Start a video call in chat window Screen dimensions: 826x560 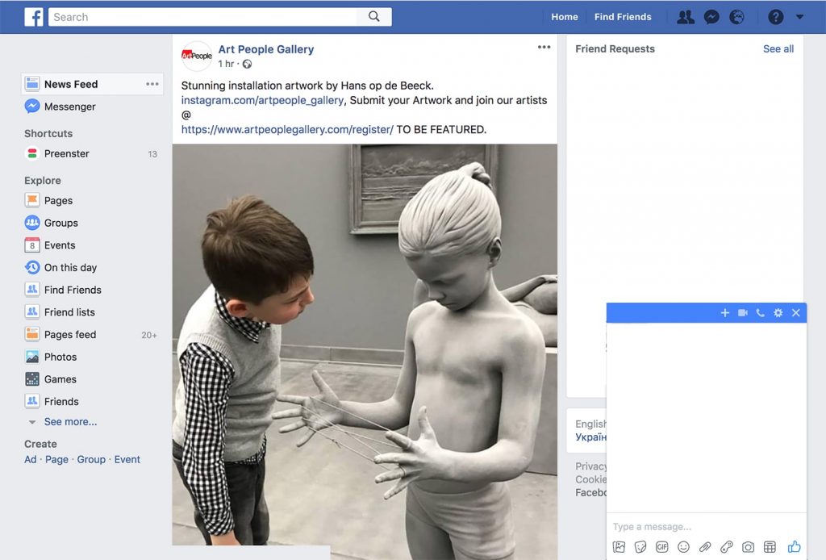743,313
